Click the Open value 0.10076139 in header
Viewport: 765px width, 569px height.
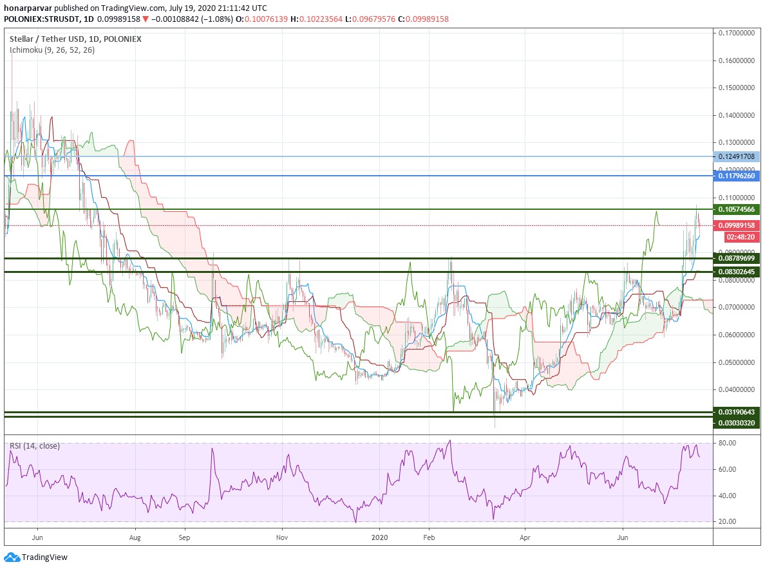click(266, 19)
